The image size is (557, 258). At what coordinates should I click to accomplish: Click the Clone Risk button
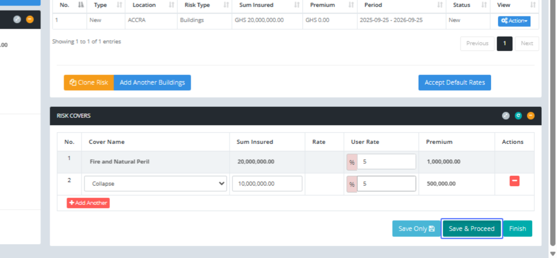[x=89, y=83]
